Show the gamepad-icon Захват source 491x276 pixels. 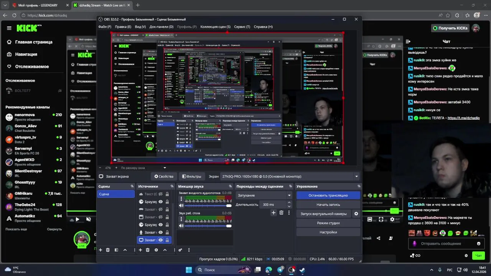tap(161, 209)
